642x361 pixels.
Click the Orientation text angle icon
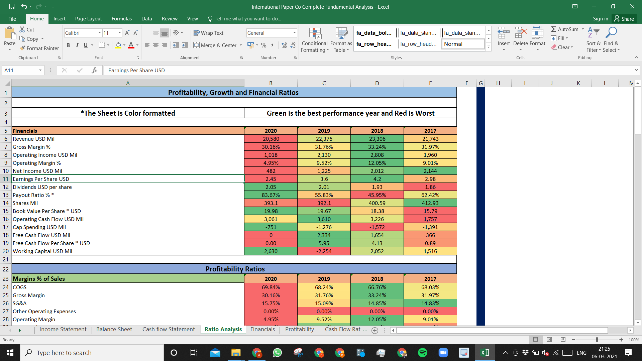click(176, 33)
